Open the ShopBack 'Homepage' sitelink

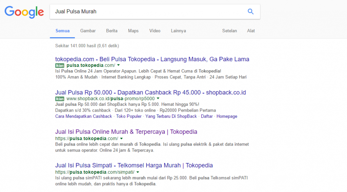[227, 116]
